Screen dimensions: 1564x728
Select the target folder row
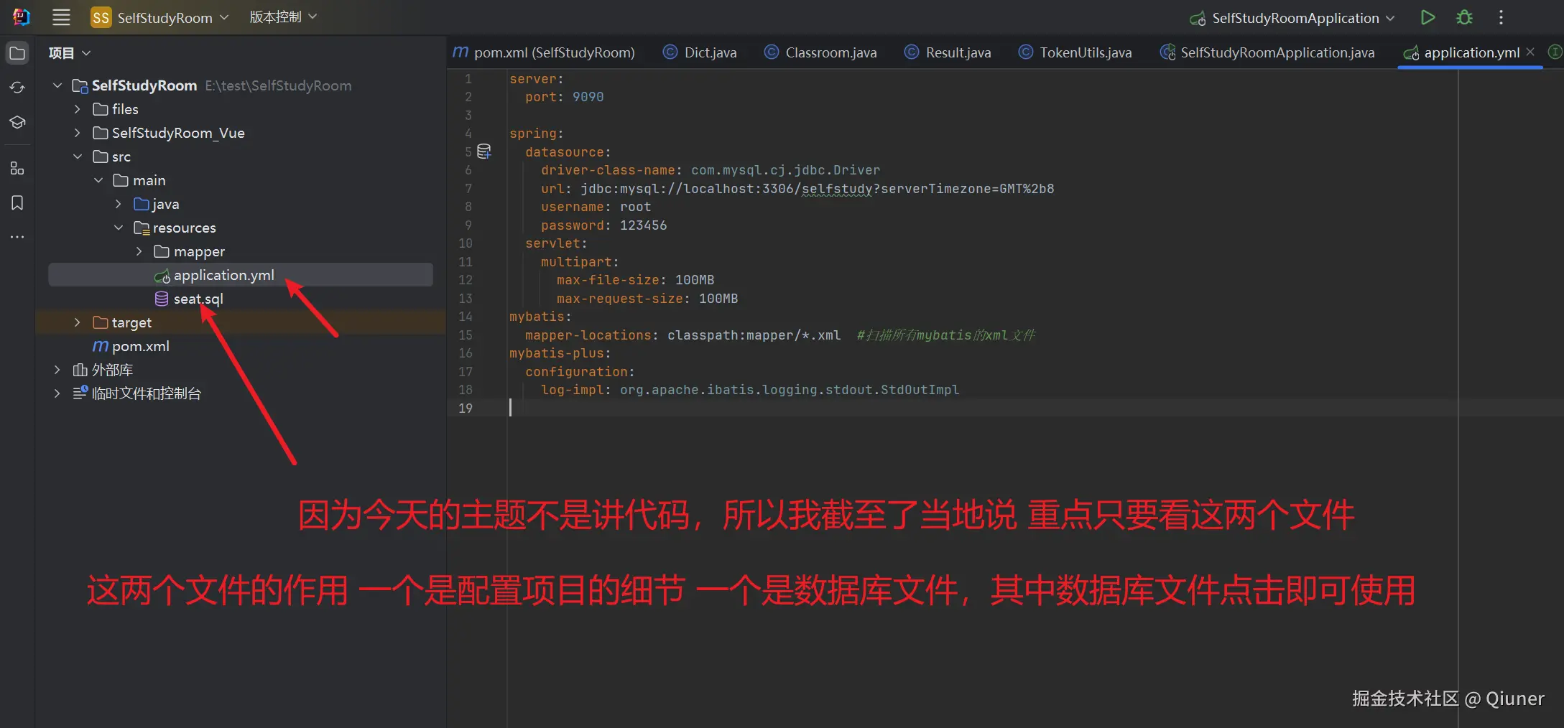(x=241, y=322)
